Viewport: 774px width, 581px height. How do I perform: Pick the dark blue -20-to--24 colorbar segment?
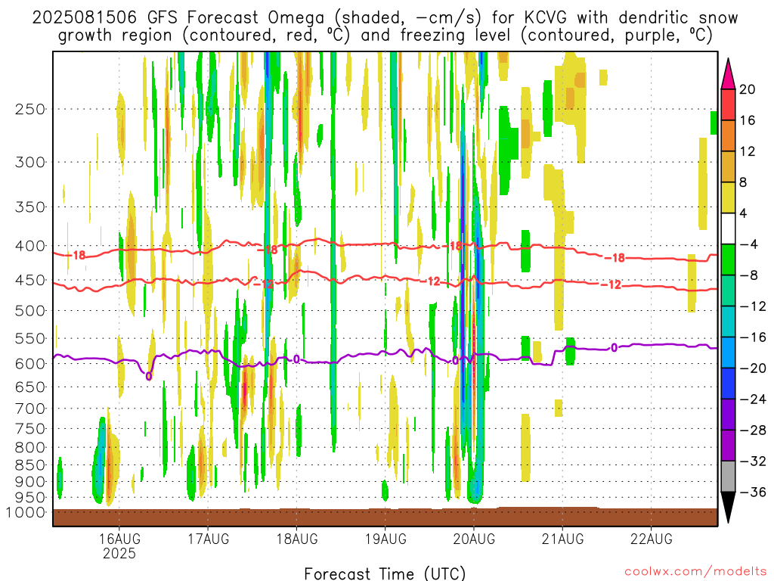pos(728,384)
